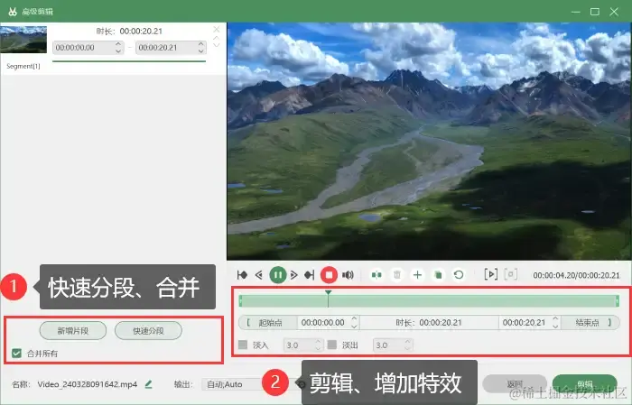Image resolution: width=632 pixels, height=405 pixels.
Task: Decrease the timeline end point time
Action: [555, 326]
